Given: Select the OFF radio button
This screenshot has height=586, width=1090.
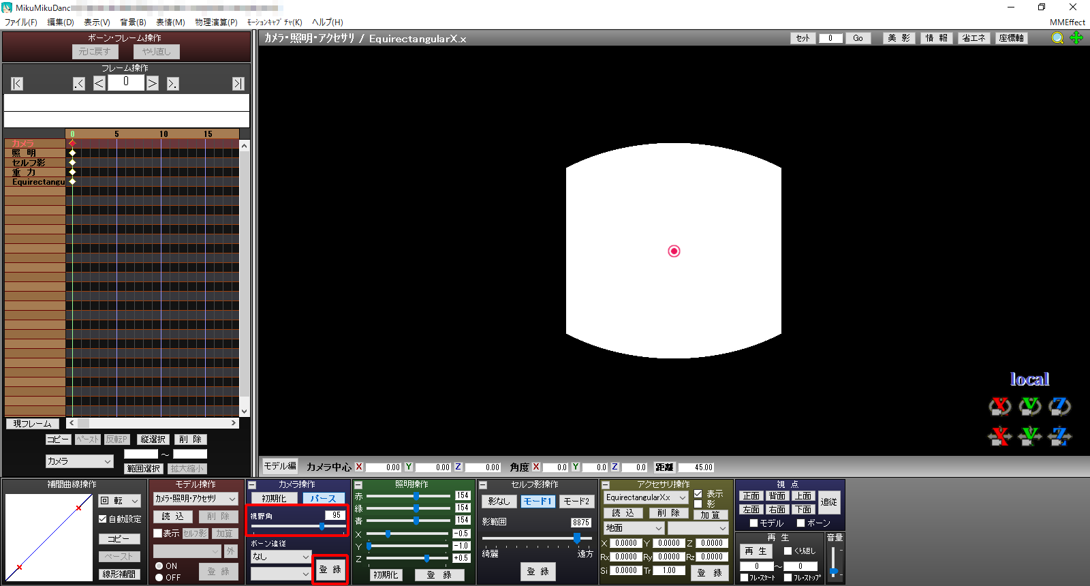Looking at the screenshot, I should (159, 578).
